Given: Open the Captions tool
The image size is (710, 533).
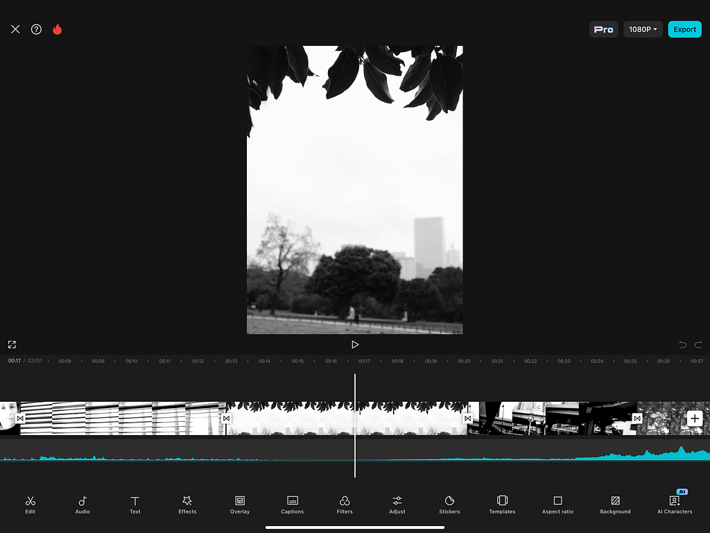Looking at the screenshot, I should coord(293,505).
